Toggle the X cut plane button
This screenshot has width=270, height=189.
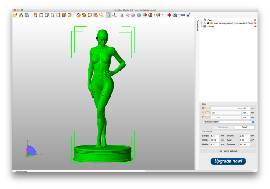click(x=207, y=108)
